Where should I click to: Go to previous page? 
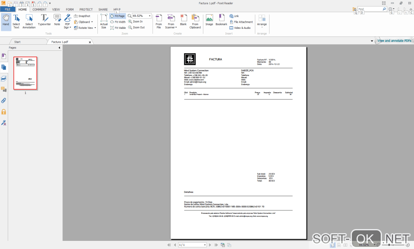(175, 245)
